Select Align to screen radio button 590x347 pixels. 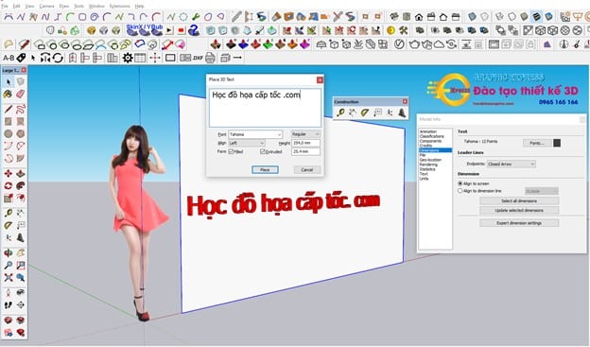[460, 183]
